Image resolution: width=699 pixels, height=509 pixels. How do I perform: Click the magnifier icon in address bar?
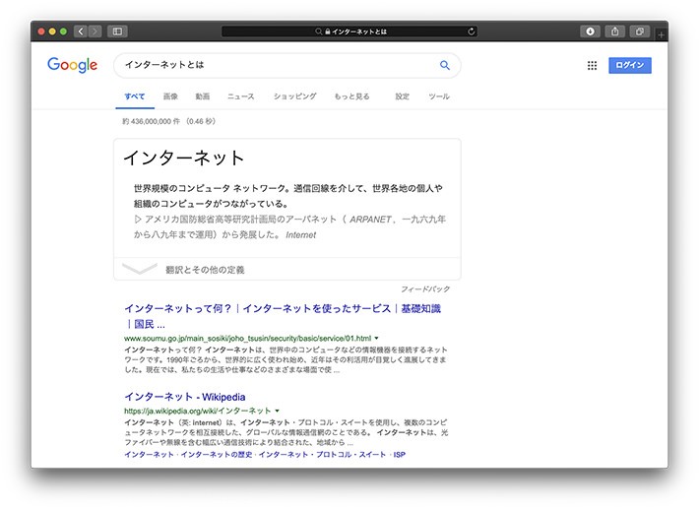[x=318, y=32]
